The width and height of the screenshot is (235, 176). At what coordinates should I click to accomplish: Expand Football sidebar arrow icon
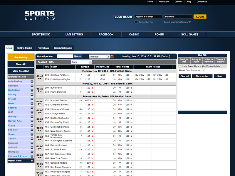point(32,108)
